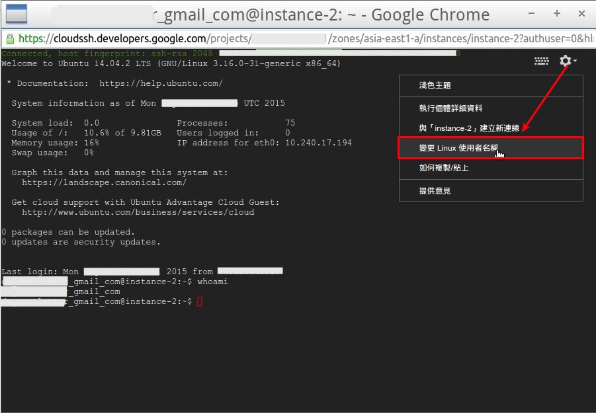
Task: Open the settings gear menu
Action: coord(568,61)
